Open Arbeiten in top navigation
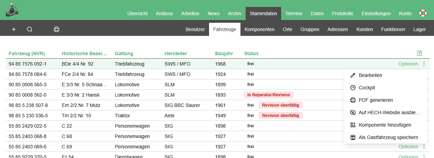434x158 pixels. tap(190, 13)
